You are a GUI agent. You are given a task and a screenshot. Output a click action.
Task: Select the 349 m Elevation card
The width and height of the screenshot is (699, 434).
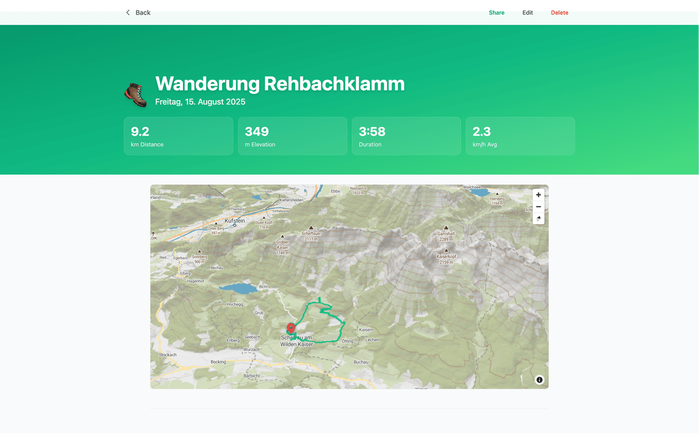292,136
